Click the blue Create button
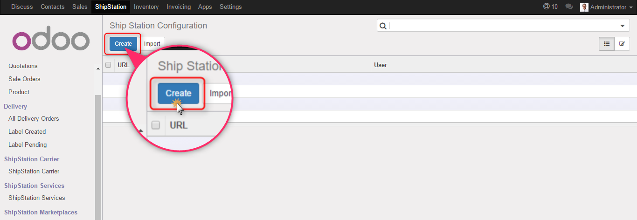 point(123,44)
